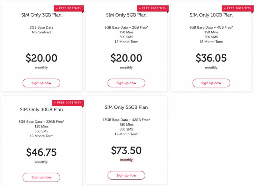Hit Sign up now for the 55GB Plan

(x=126, y=175)
